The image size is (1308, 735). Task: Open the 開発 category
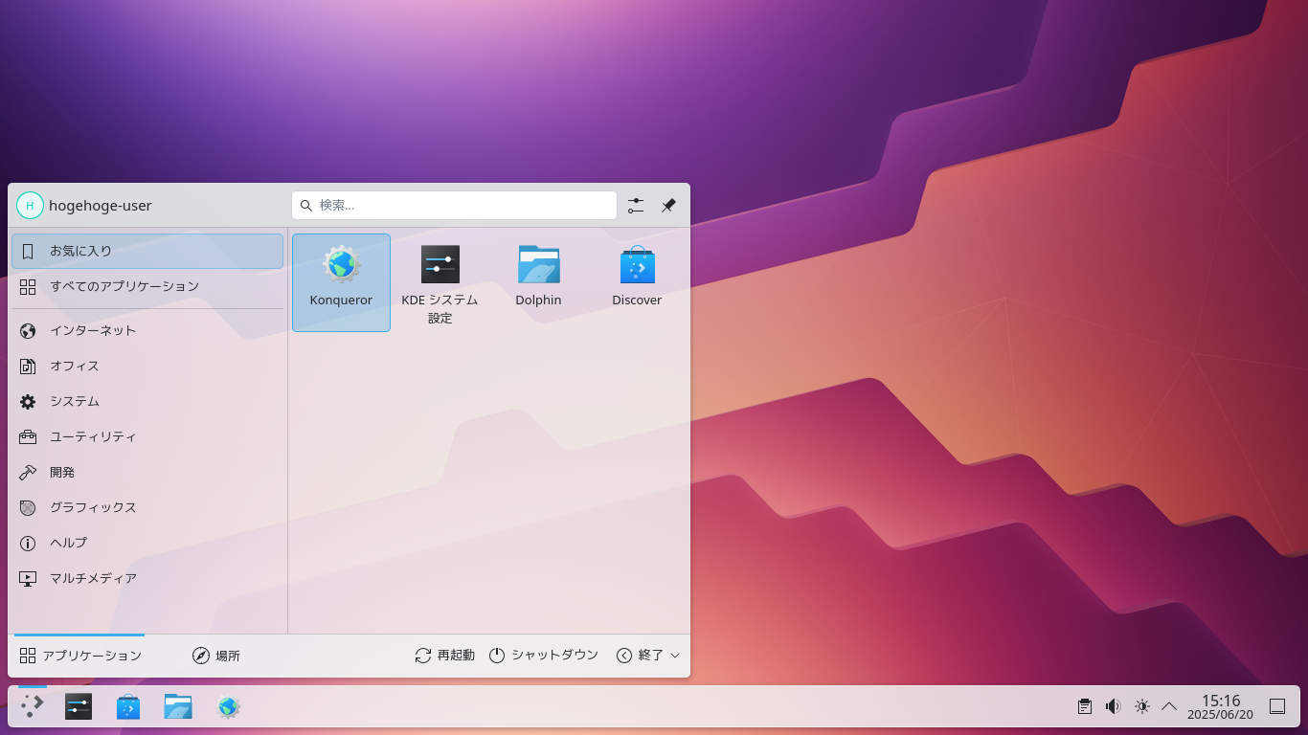(x=147, y=473)
